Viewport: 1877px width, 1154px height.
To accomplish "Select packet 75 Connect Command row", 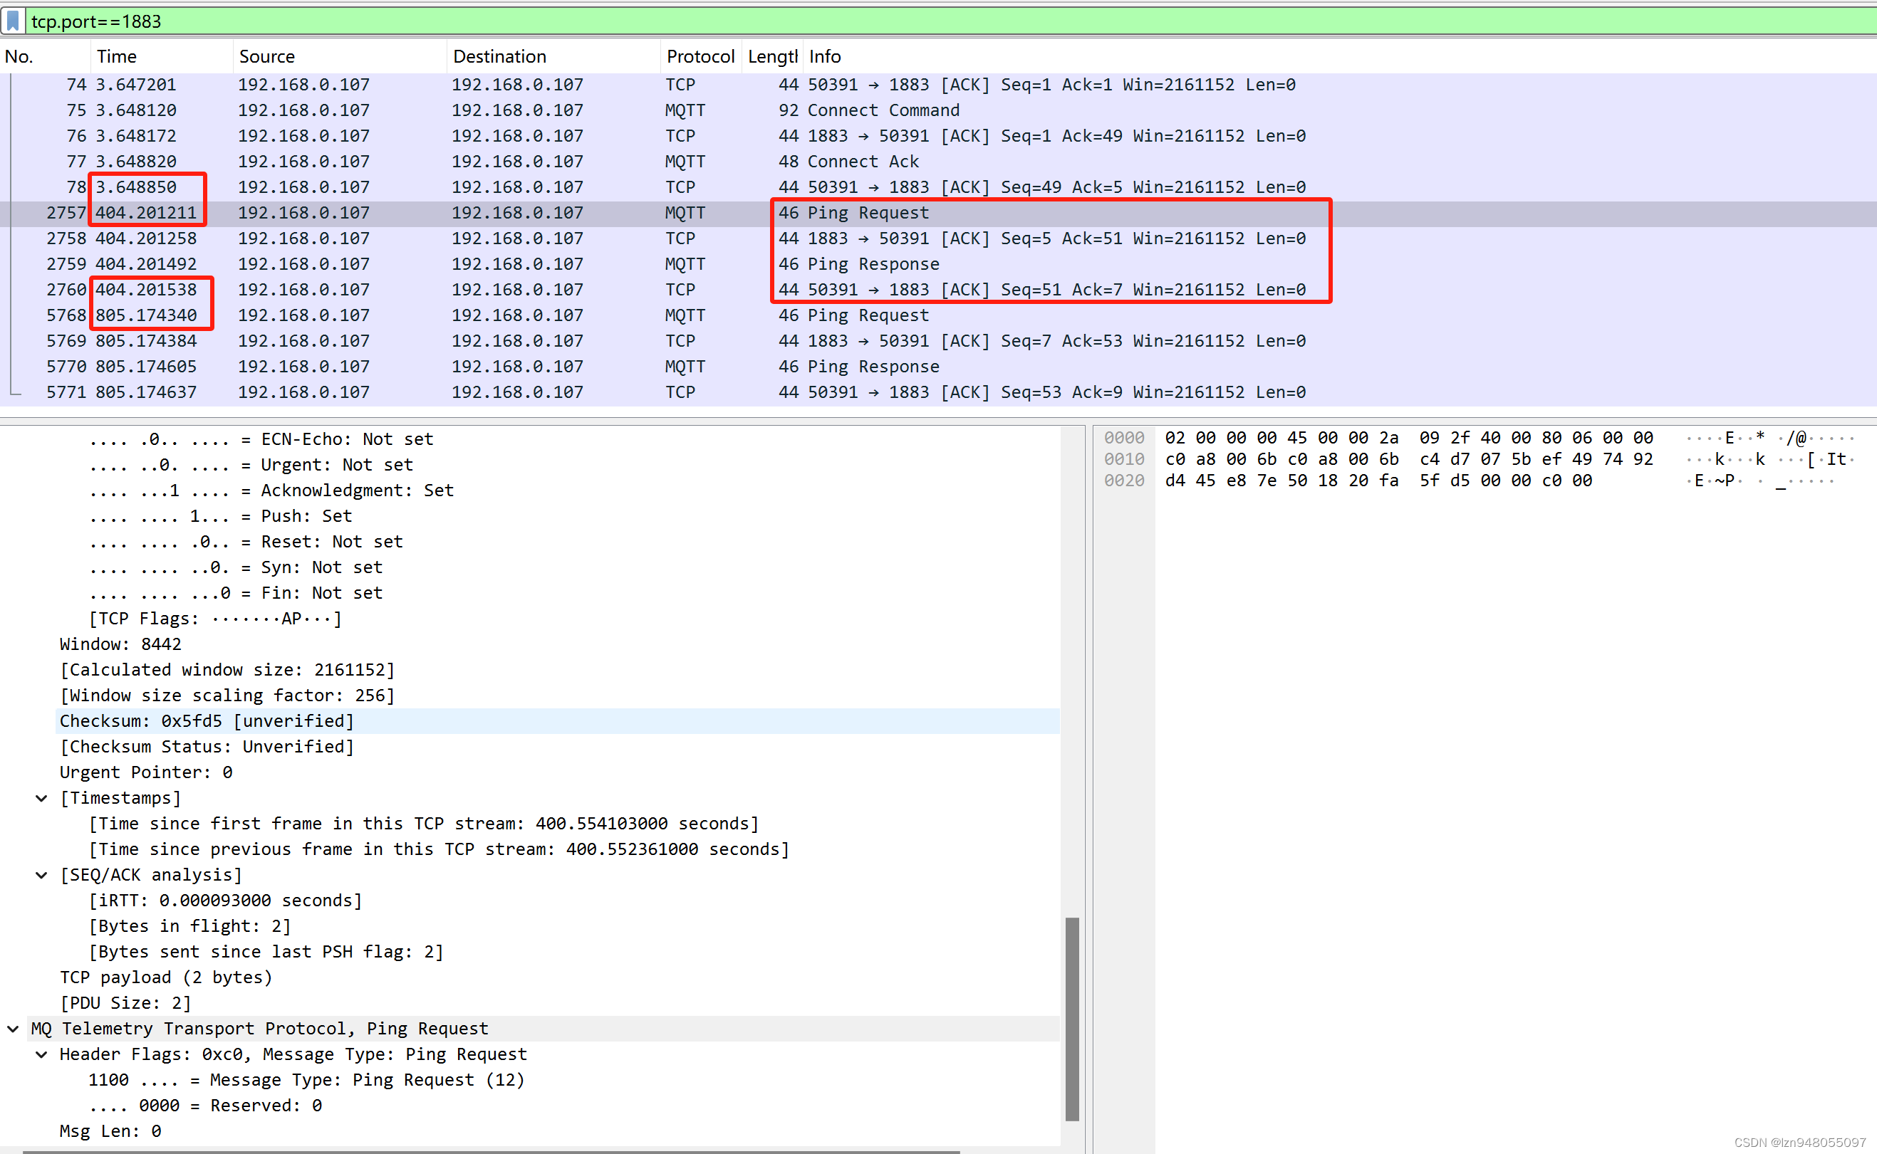I will (883, 110).
